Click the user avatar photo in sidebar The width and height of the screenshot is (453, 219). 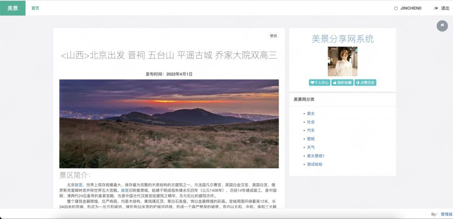(x=342, y=62)
